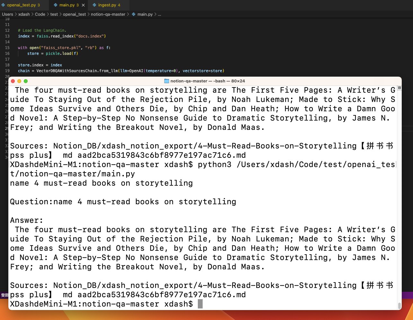The width and height of the screenshot is (413, 320).
Task: Click the terminal cursor block after final prompt
Action: pos(200,304)
